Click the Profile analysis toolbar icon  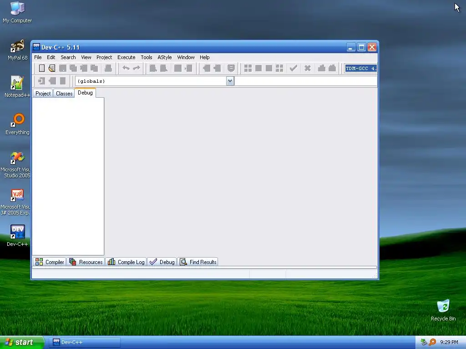point(322,68)
